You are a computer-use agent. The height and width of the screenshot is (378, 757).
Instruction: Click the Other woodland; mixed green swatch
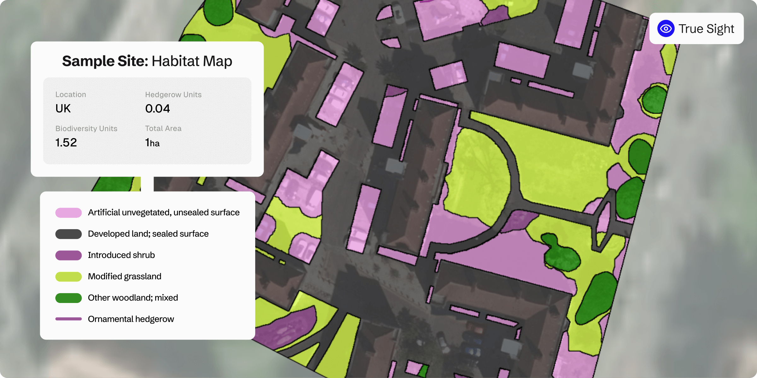pyautogui.click(x=68, y=298)
